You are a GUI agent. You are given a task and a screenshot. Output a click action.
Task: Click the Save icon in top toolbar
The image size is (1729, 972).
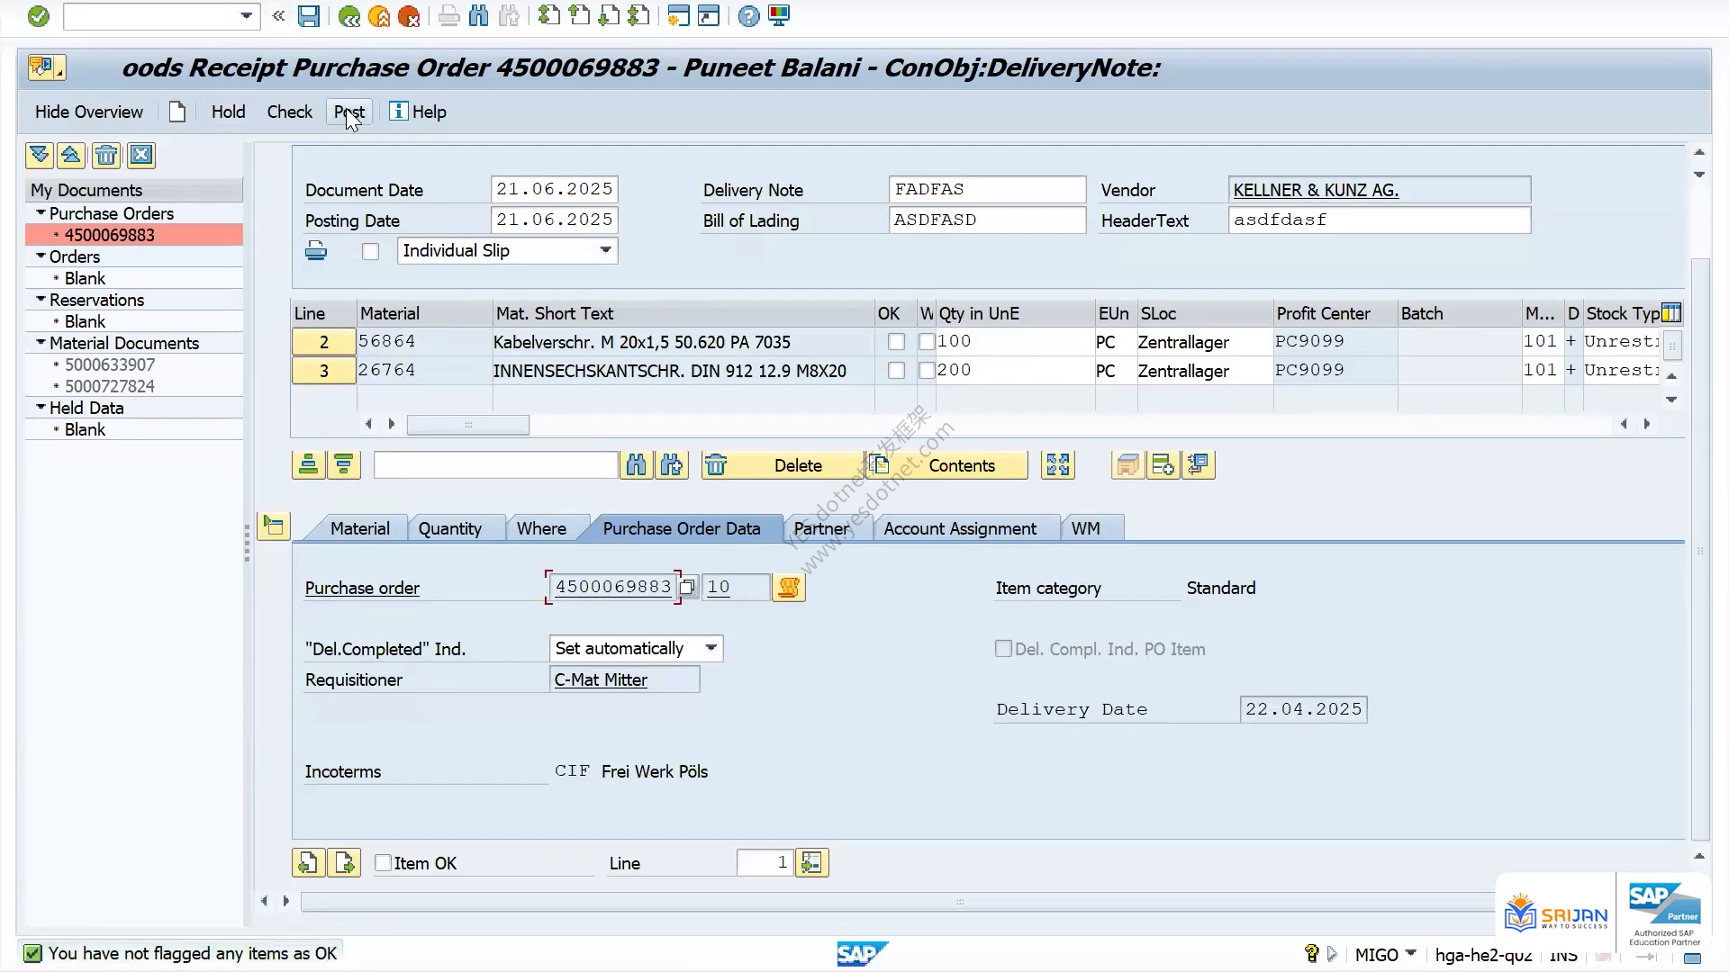point(308,16)
